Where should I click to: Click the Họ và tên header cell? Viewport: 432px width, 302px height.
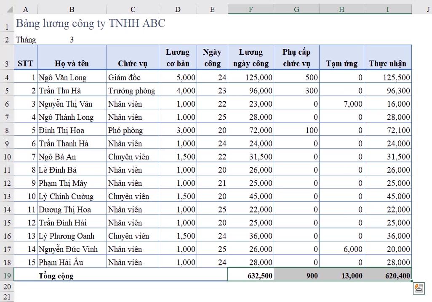[x=72, y=64]
